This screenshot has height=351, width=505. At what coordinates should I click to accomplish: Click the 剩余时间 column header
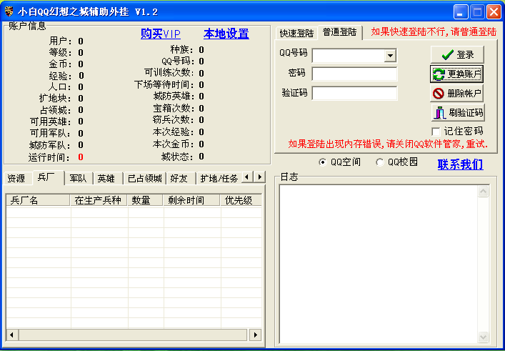pos(191,200)
